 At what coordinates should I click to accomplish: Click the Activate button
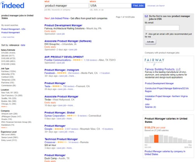(150, 42)
